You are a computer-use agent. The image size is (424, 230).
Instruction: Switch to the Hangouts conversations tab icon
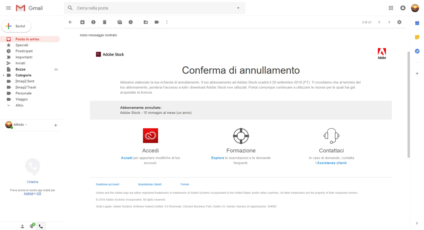(x=32, y=226)
